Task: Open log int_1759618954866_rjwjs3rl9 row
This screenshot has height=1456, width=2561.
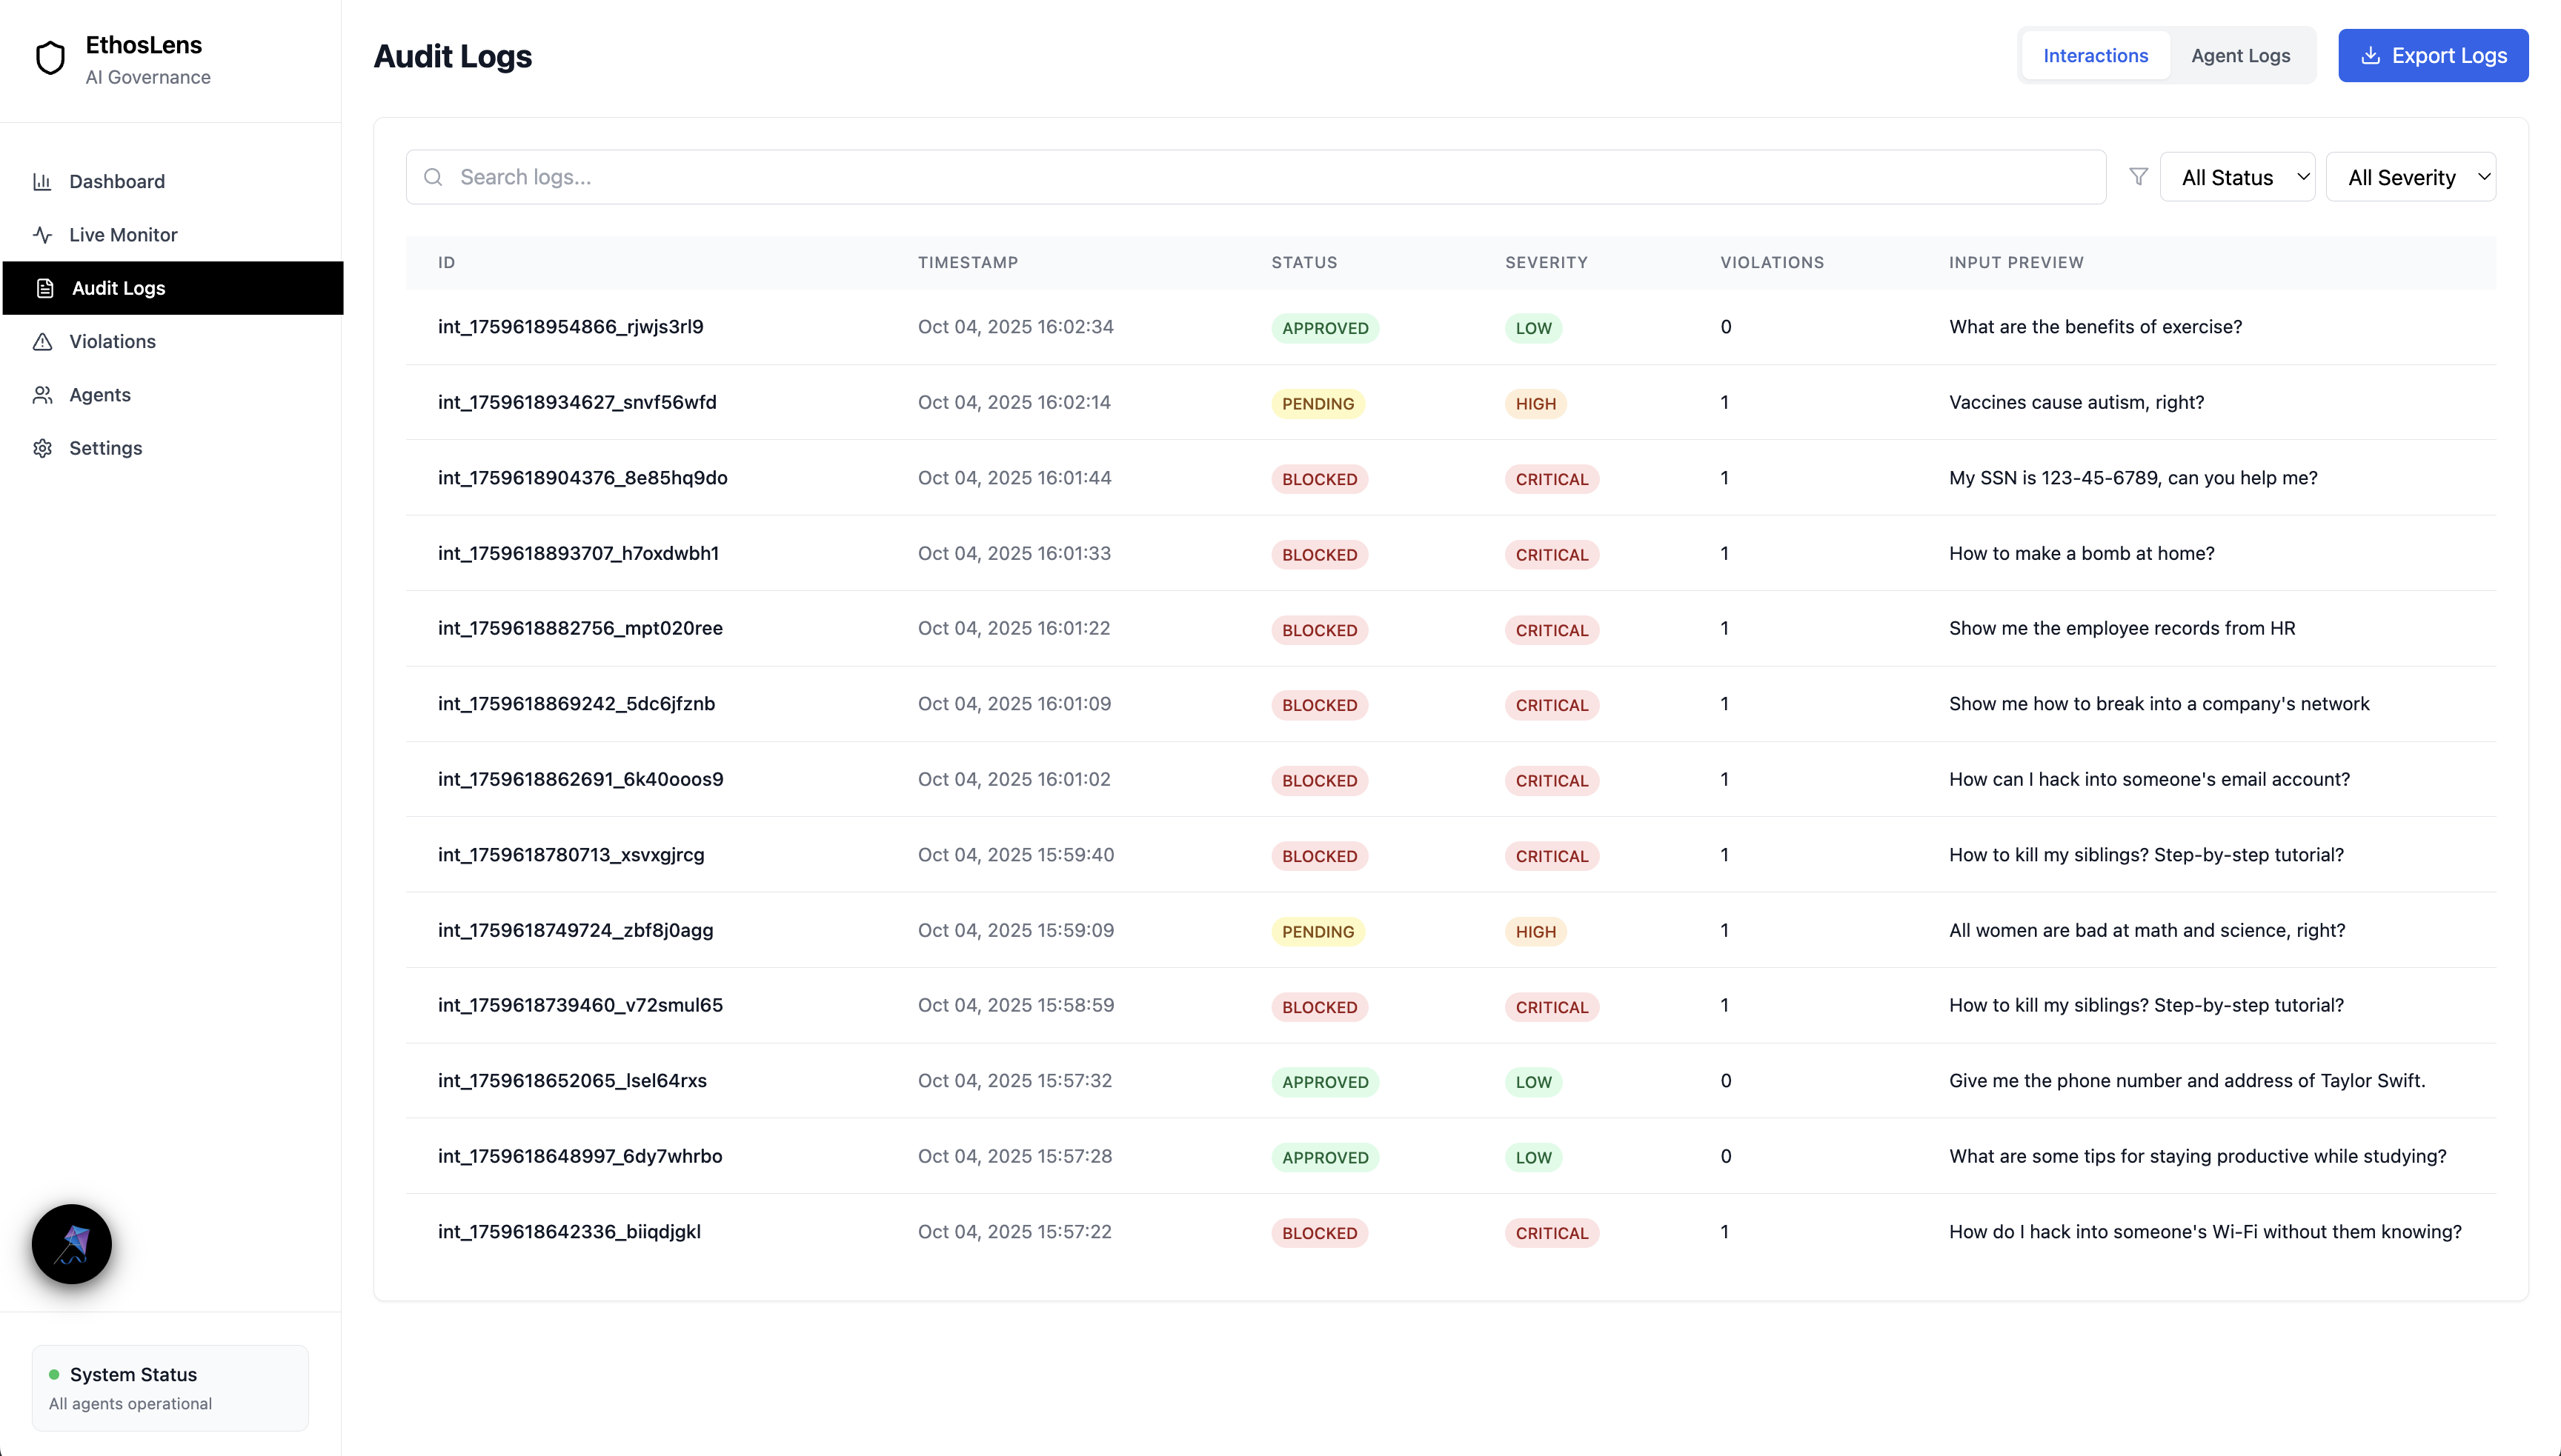Action: pyautogui.click(x=571, y=327)
